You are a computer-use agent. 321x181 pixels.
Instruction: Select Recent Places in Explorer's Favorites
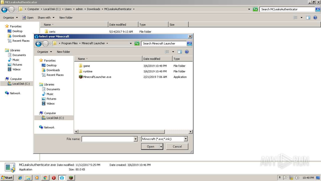[x=21, y=41]
